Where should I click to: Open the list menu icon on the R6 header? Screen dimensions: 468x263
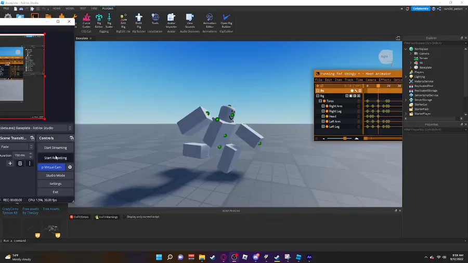click(360, 90)
